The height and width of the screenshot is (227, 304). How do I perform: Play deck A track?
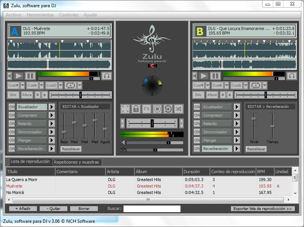[18, 76]
